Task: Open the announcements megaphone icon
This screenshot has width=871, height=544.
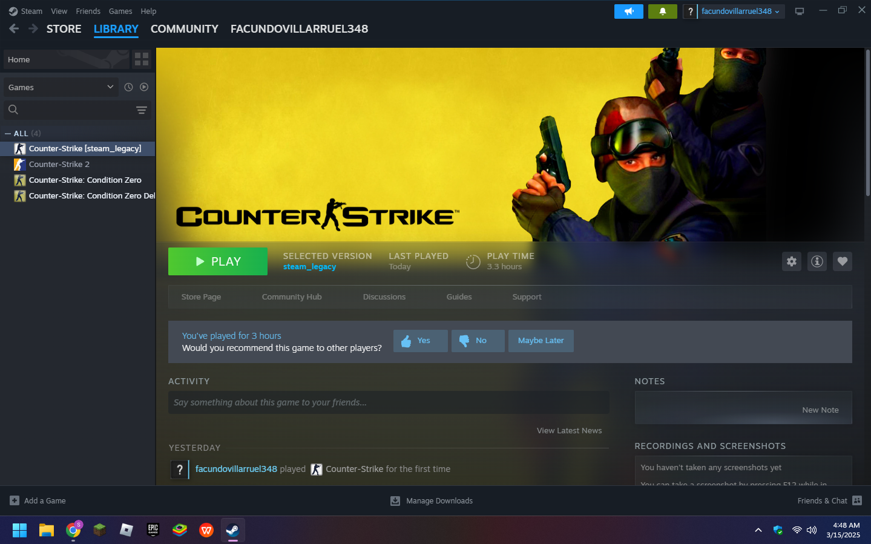Action: click(x=628, y=11)
